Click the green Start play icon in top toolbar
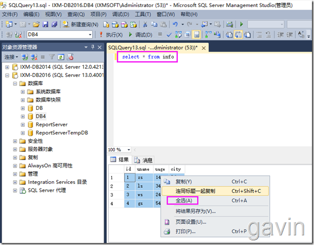Viewport: 314px width, 245px height. pyautogui.click(x=241, y=24)
